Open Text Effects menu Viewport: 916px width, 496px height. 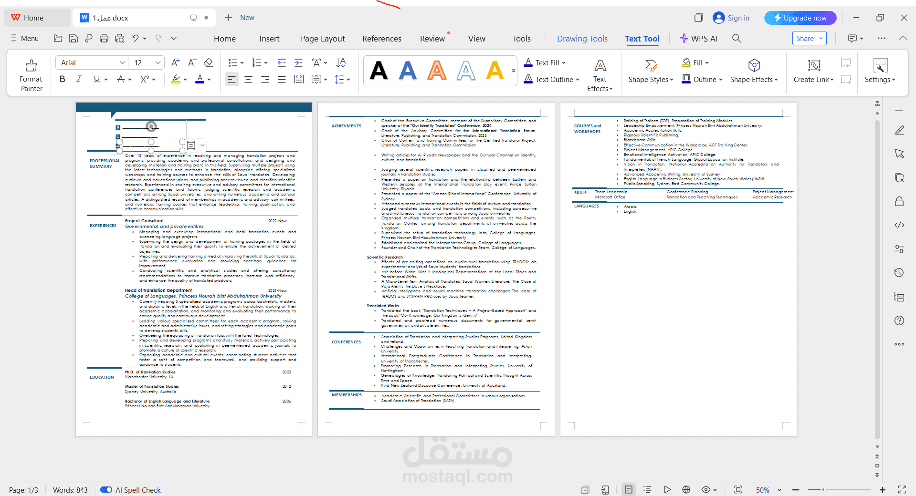point(600,75)
